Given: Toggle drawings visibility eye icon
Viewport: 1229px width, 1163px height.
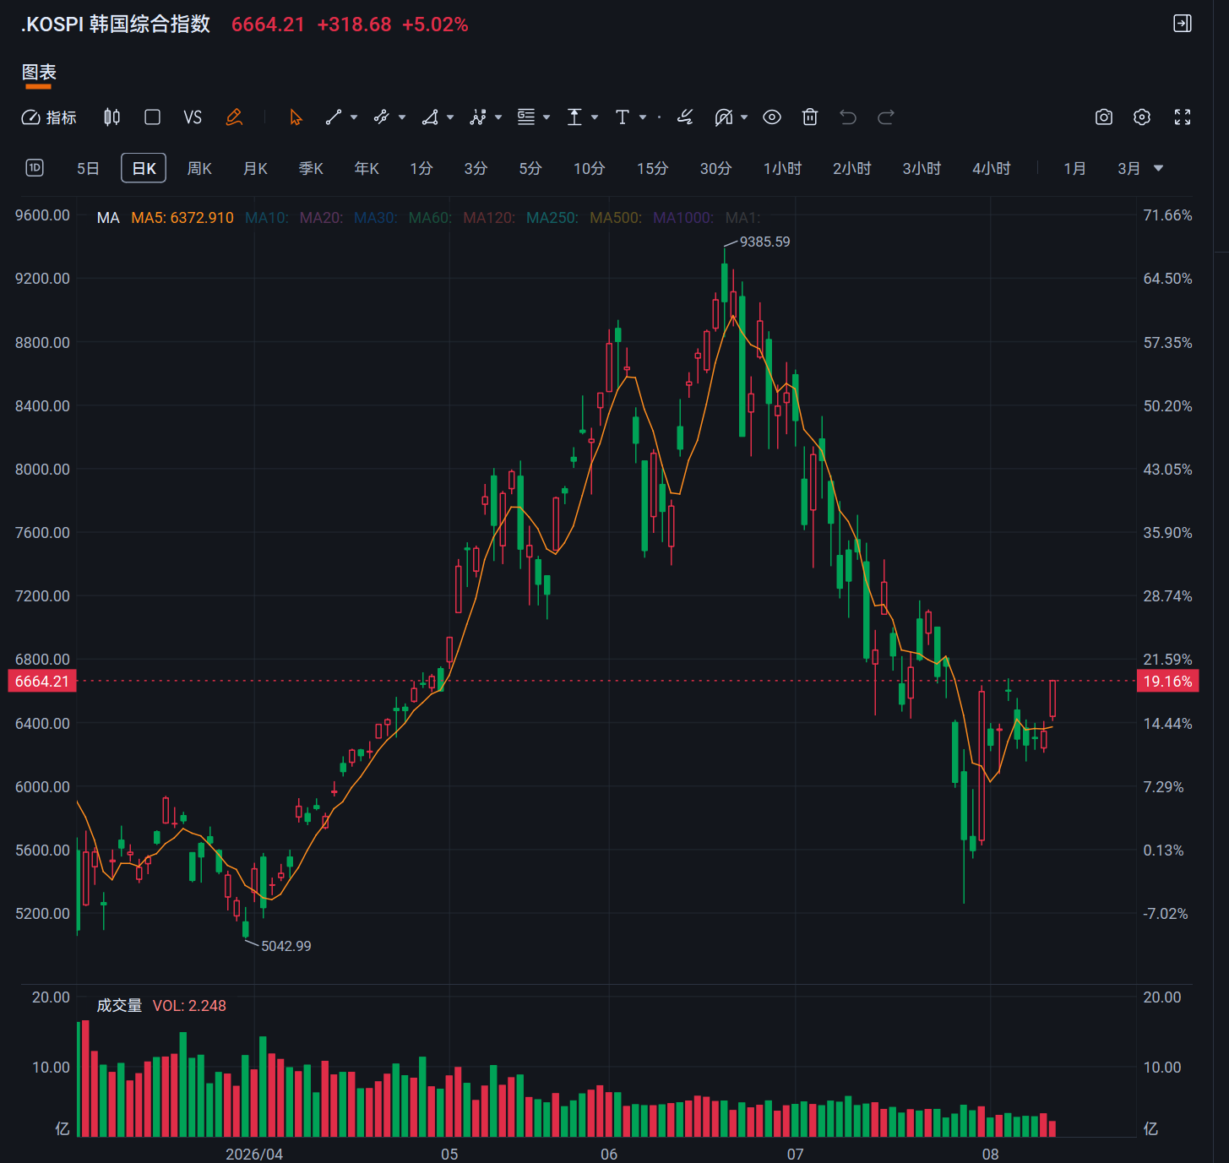Looking at the screenshot, I should coord(772,117).
